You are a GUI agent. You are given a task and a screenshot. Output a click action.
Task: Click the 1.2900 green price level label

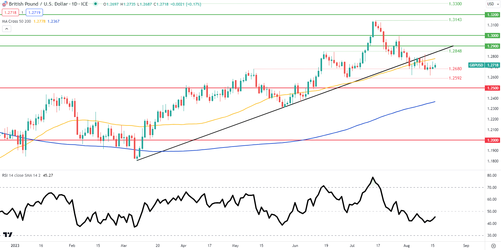click(493, 46)
